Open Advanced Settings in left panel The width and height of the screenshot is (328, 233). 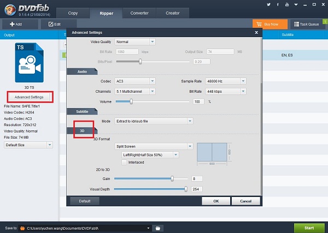click(x=29, y=97)
